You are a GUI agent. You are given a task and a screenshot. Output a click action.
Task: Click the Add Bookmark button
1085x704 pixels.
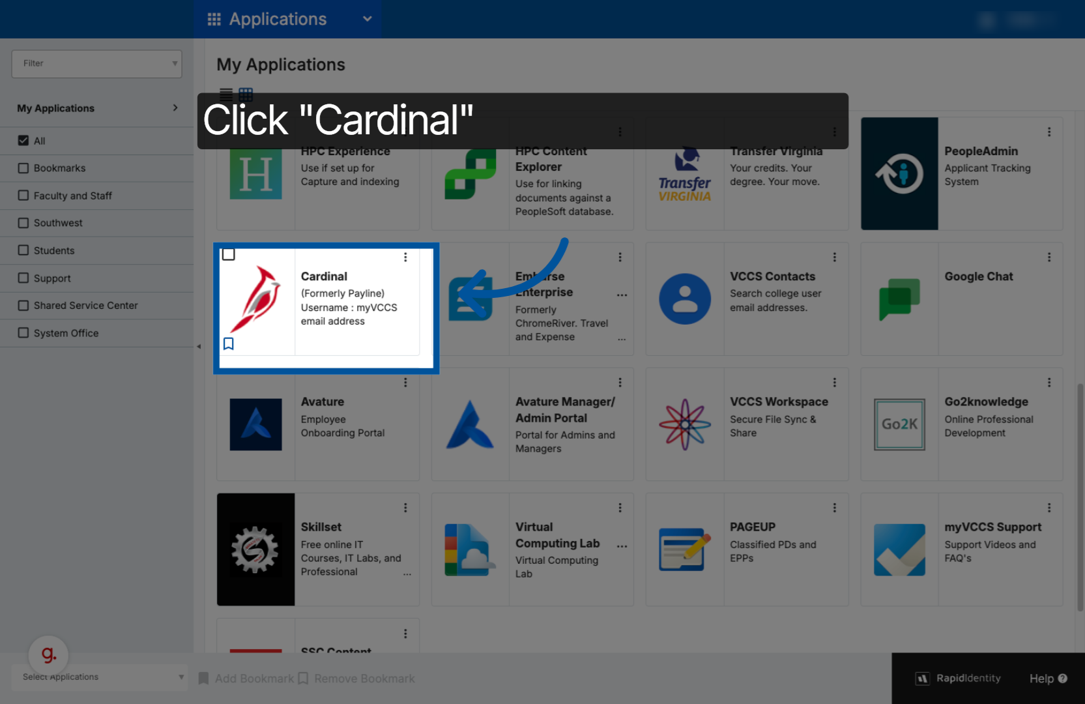coord(246,679)
